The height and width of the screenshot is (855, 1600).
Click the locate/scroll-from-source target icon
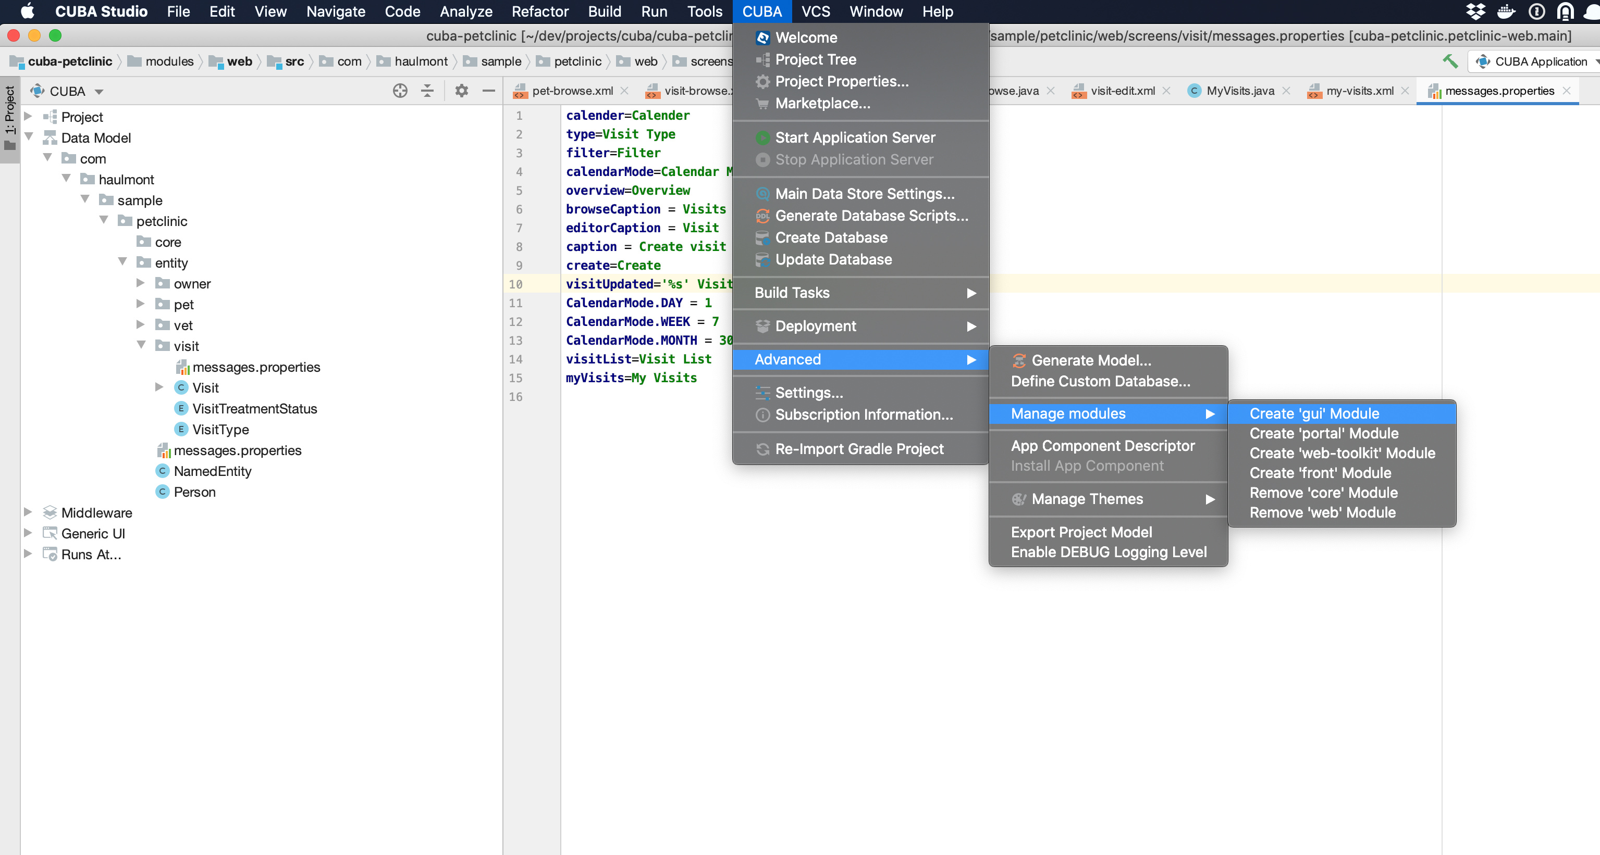click(400, 91)
